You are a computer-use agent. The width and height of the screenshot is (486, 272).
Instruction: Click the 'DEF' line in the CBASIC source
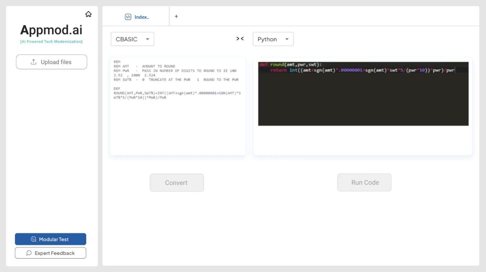point(117,89)
